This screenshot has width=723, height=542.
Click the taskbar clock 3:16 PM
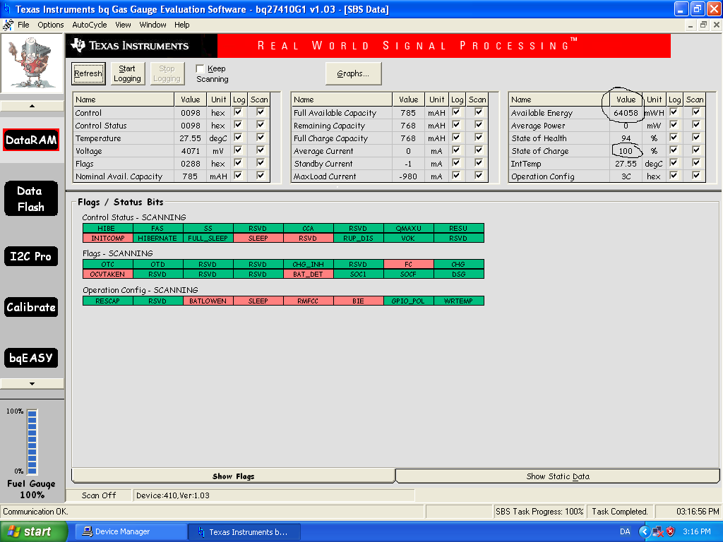pos(697,531)
